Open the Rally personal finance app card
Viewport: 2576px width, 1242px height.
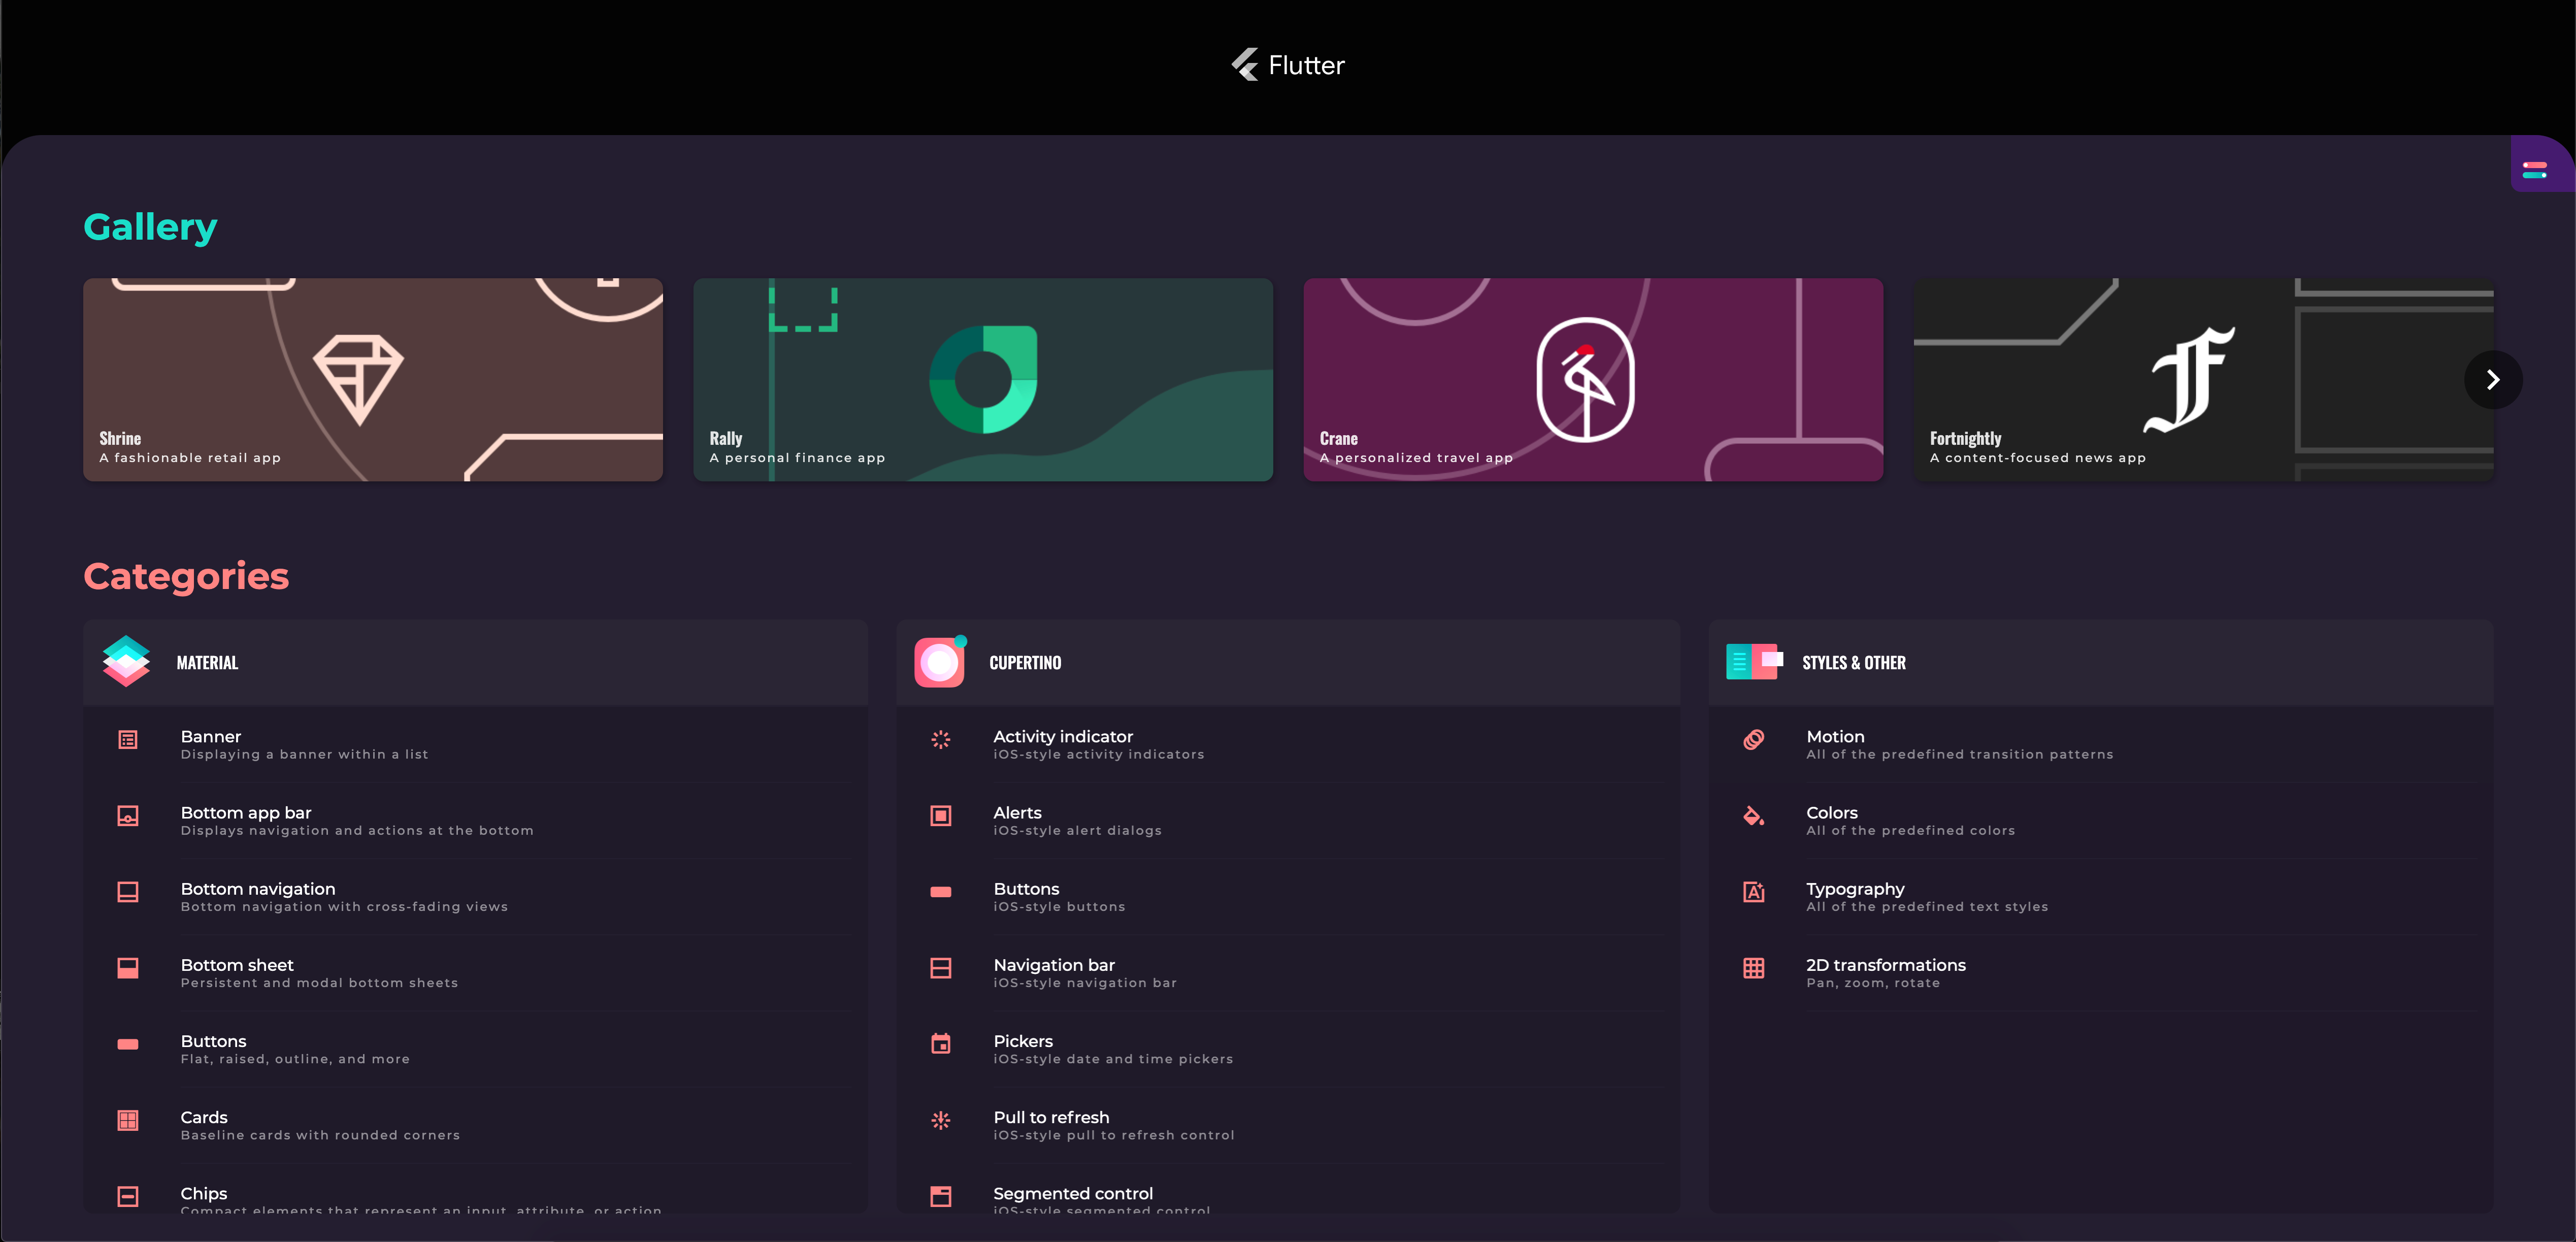pyautogui.click(x=983, y=380)
